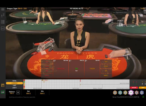Open the list view icon in sidebar
The height and width of the screenshot is (106, 146).
(x=3, y=22)
